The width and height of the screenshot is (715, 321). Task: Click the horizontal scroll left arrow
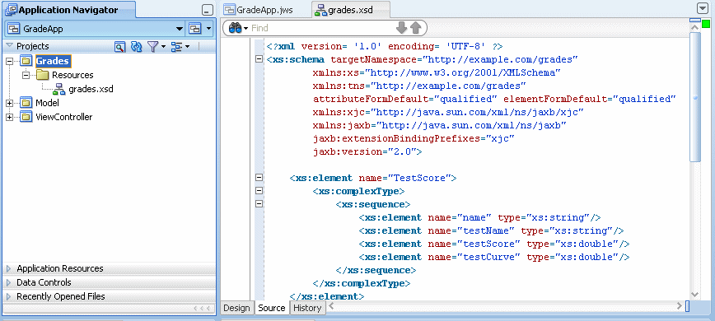click(330, 306)
